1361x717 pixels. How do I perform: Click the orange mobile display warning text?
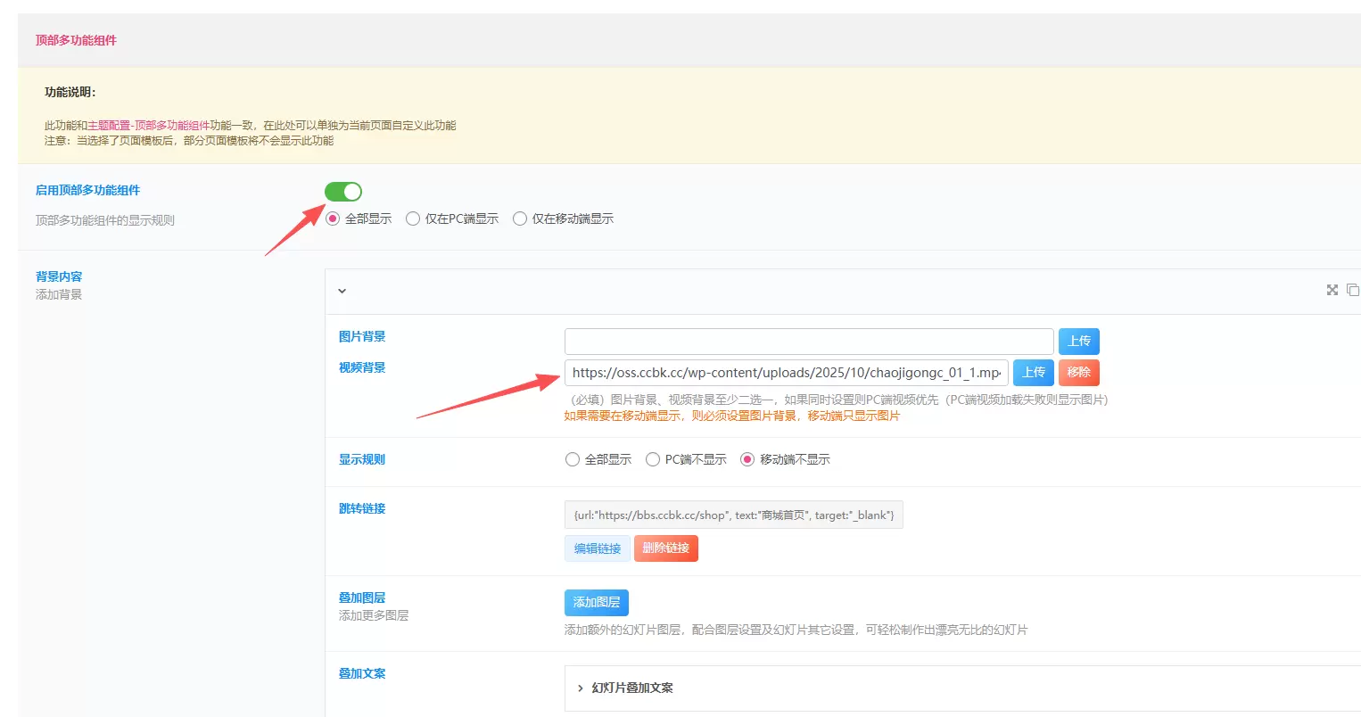[x=732, y=416]
